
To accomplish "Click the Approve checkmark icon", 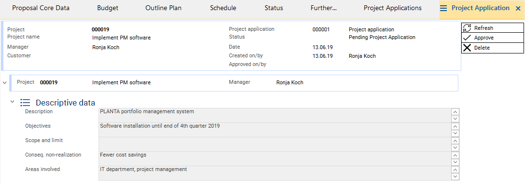I will (467, 38).
